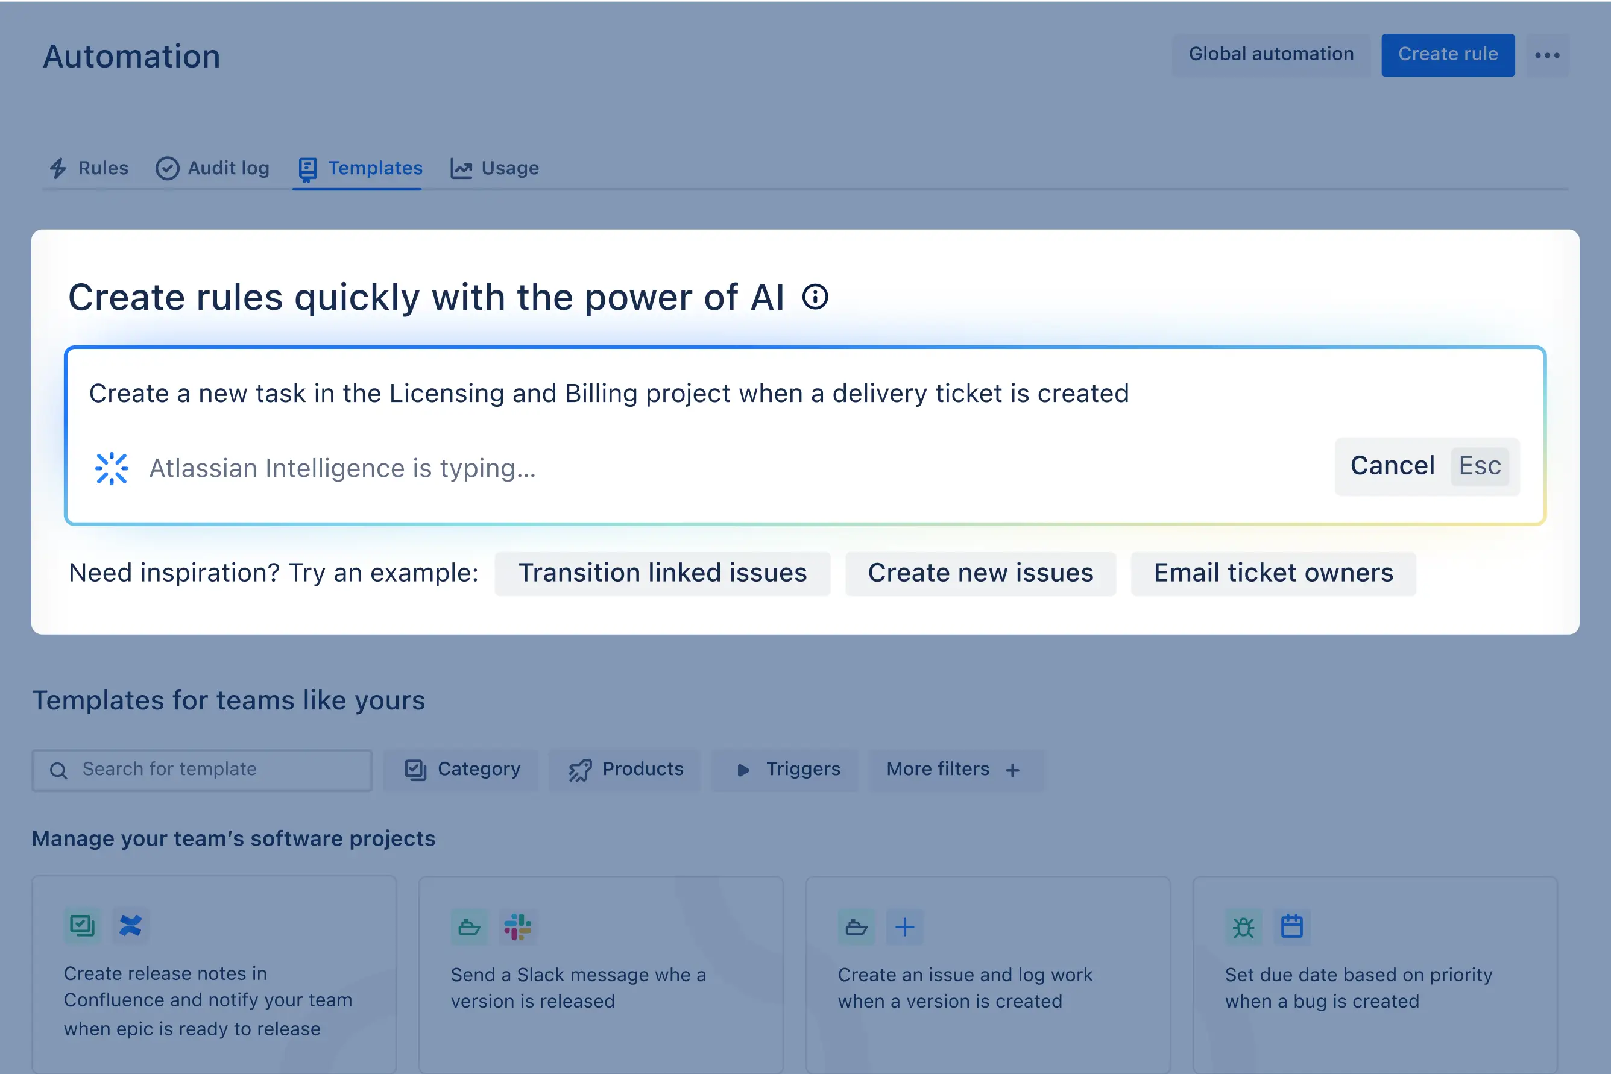Open the Usage tab

tap(495, 169)
